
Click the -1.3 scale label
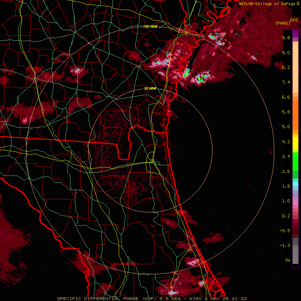coord(285,245)
